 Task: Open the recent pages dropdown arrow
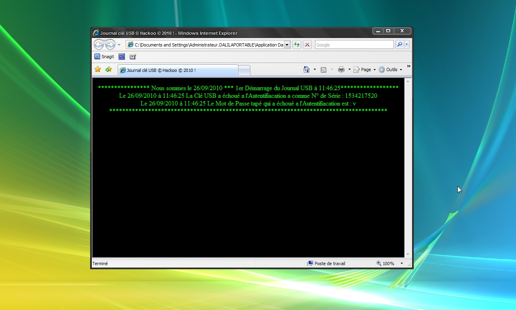(119, 45)
